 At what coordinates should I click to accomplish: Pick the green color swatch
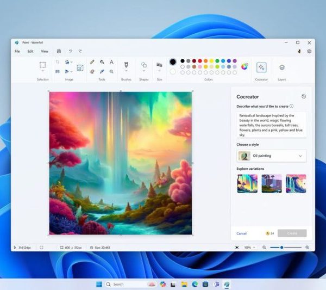click(217, 61)
